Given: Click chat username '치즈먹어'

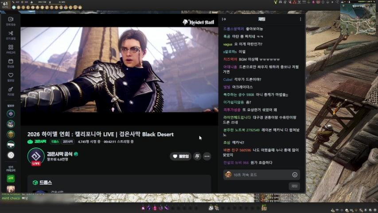Looking at the screenshot, I should (x=230, y=59).
